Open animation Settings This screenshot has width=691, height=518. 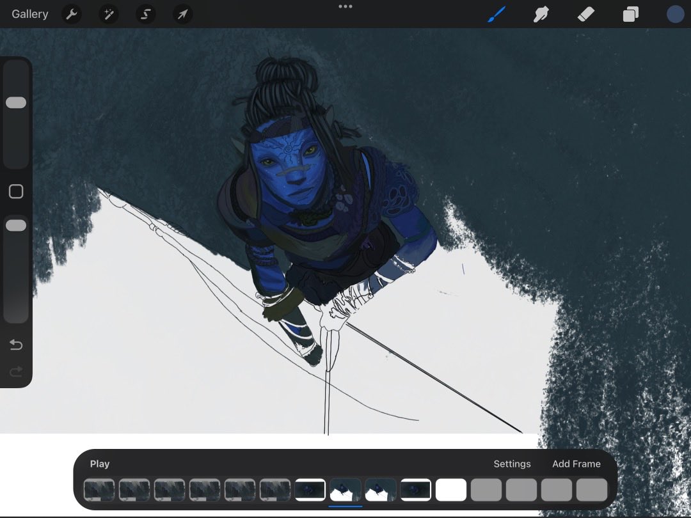point(512,464)
